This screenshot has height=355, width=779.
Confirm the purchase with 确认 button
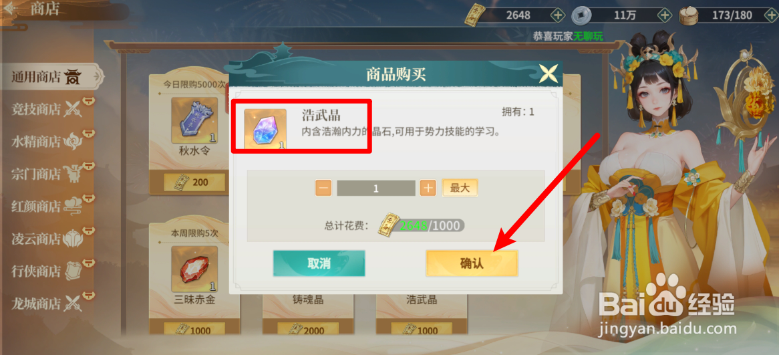click(x=472, y=263)
